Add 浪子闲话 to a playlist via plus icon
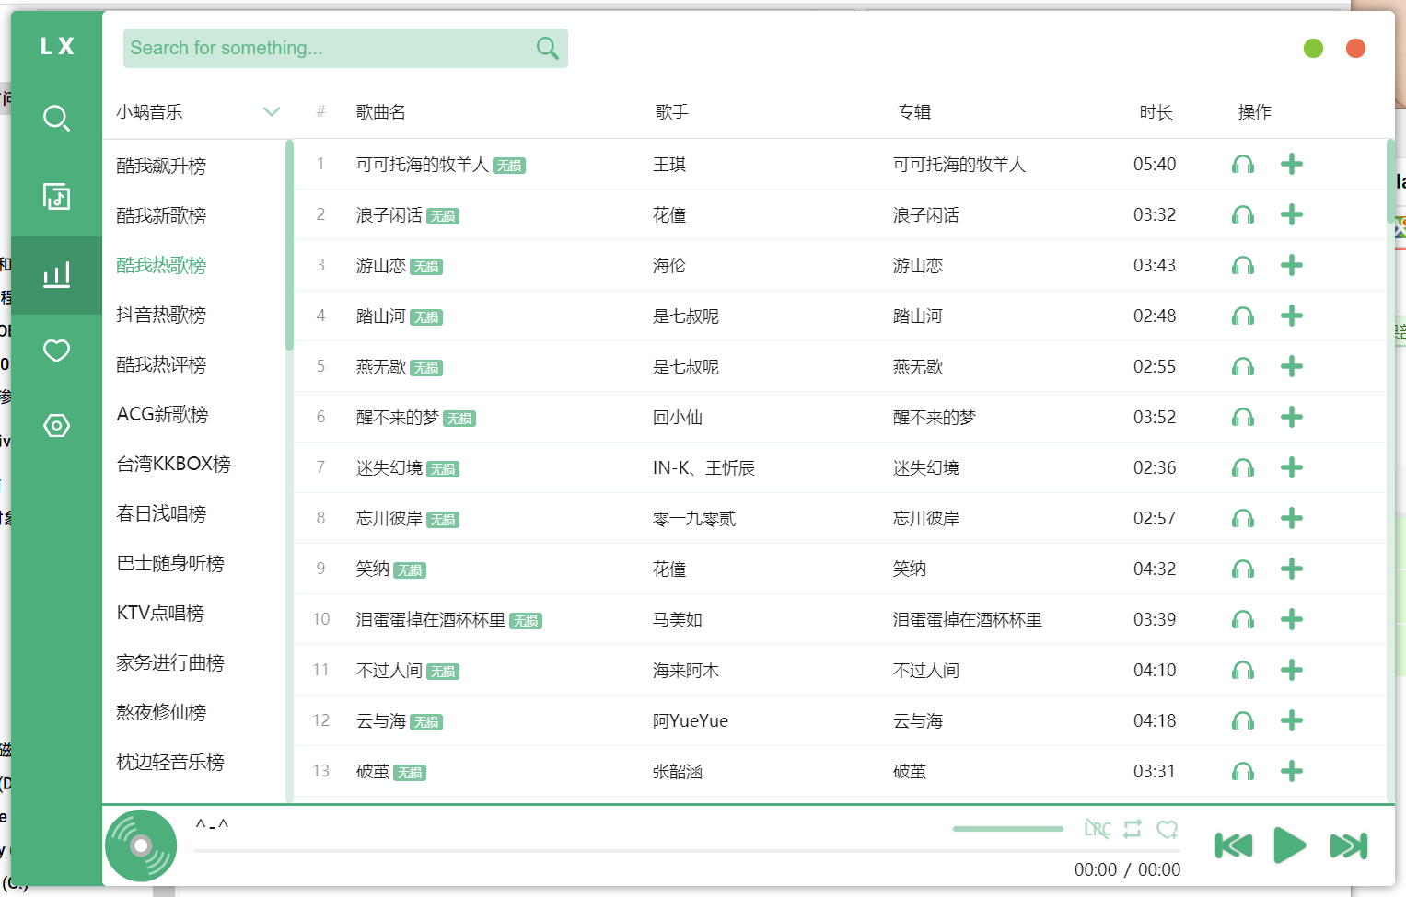Viewport: 1406px width, 897px height. coord(1292,214)
